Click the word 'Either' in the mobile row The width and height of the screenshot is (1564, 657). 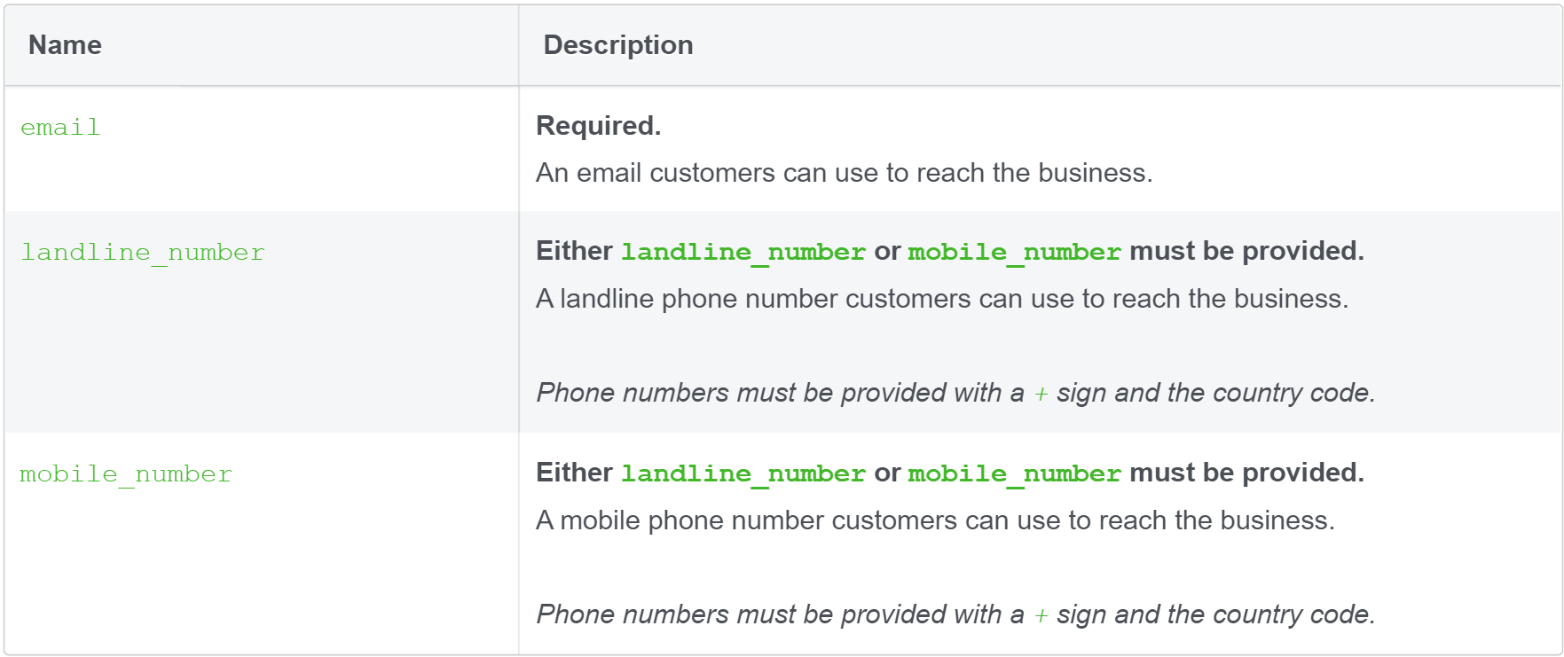click(574, 473)
